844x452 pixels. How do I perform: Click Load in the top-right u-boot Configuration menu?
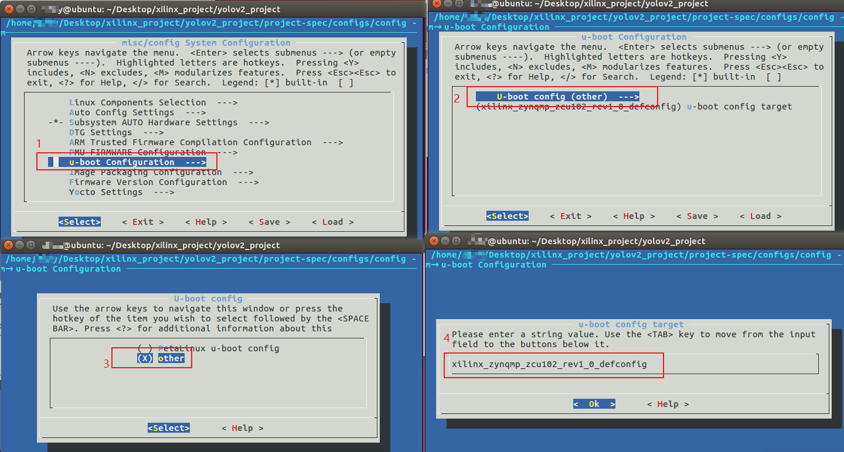point(761,216)
